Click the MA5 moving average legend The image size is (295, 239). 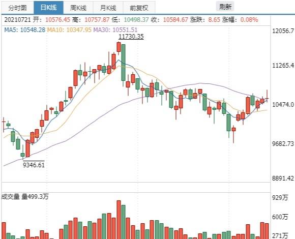24,29
